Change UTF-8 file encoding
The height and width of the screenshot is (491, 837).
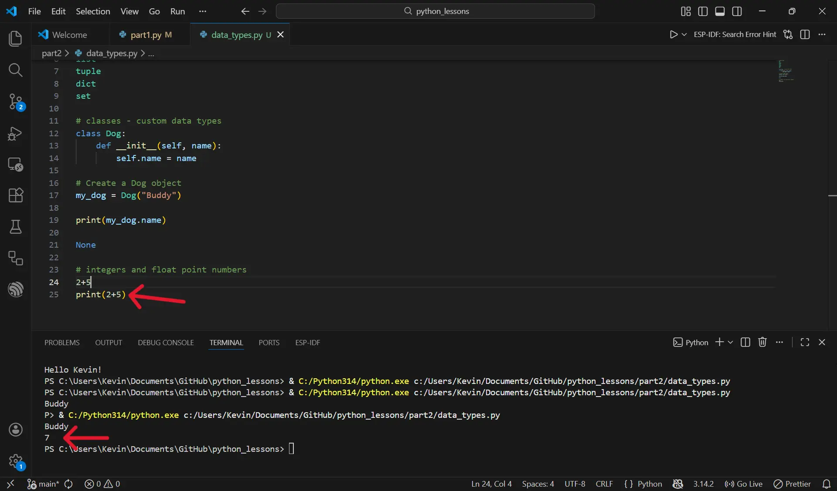pyautogui.click(x=575, y=484)
